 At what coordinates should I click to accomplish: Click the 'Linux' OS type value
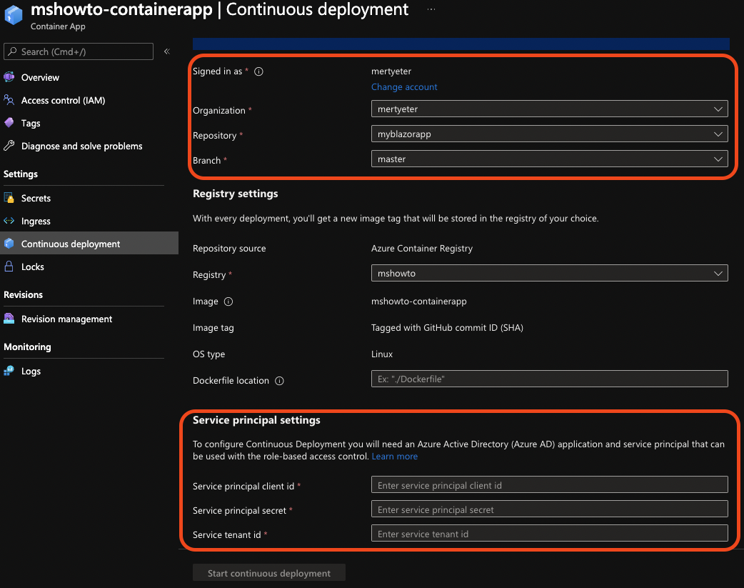point(382,354)
